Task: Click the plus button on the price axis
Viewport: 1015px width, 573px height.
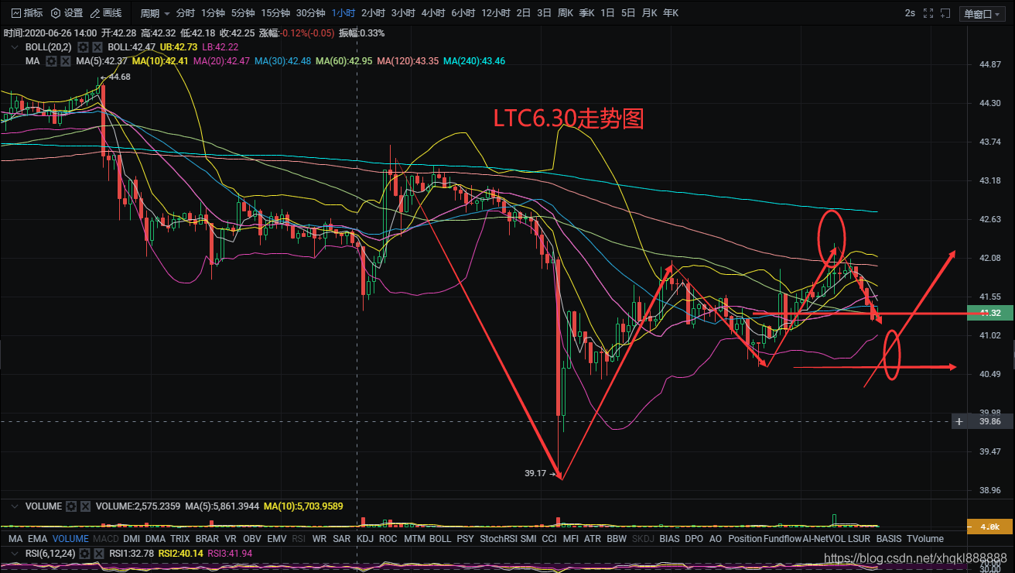Action: pyautogui.click(x=959, y=421)
